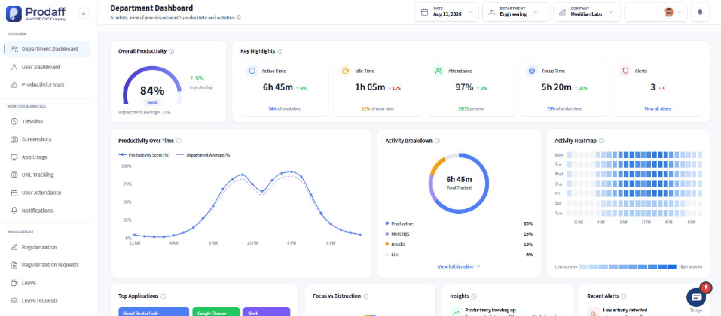
Task: Click info icon next to Key Highlights
Action: pyautogui.click(x=280, y=51)
